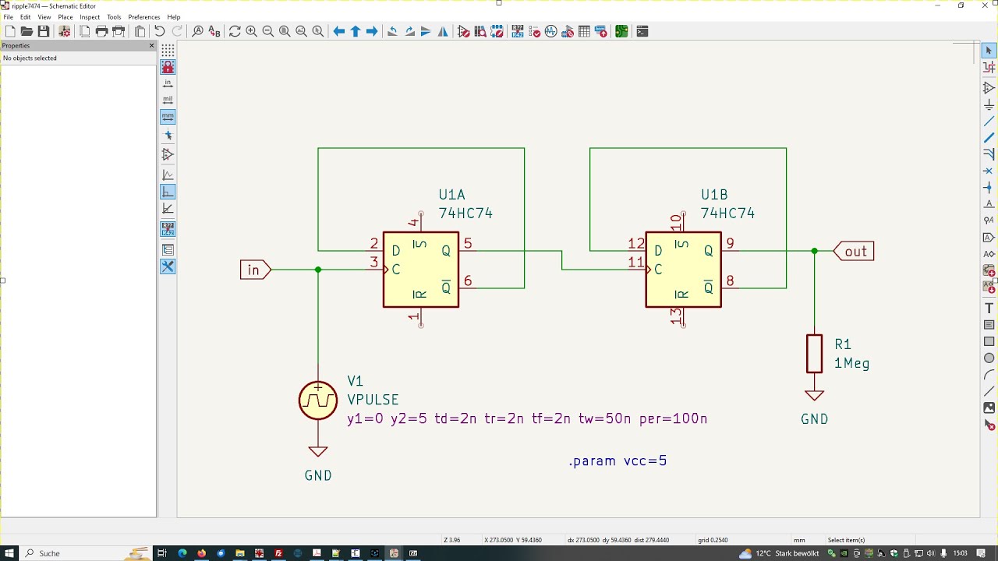
Task: Close the Properties panel
Action: pyautogui.click(x=151, y=46)
